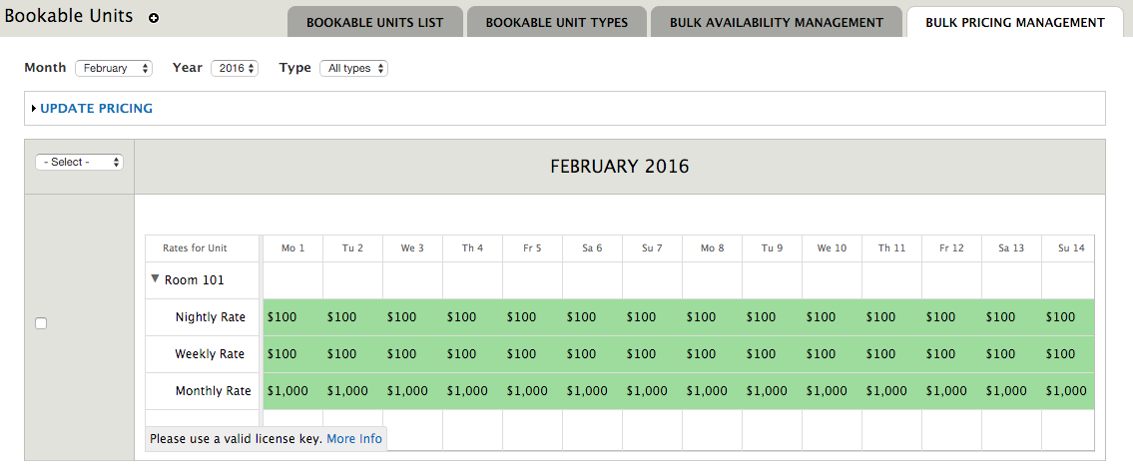Click Weekly Rate $100 cell for Th 4
Image resolution: width=1133 pixels, height=473 pixels.
tap(472, 354)
